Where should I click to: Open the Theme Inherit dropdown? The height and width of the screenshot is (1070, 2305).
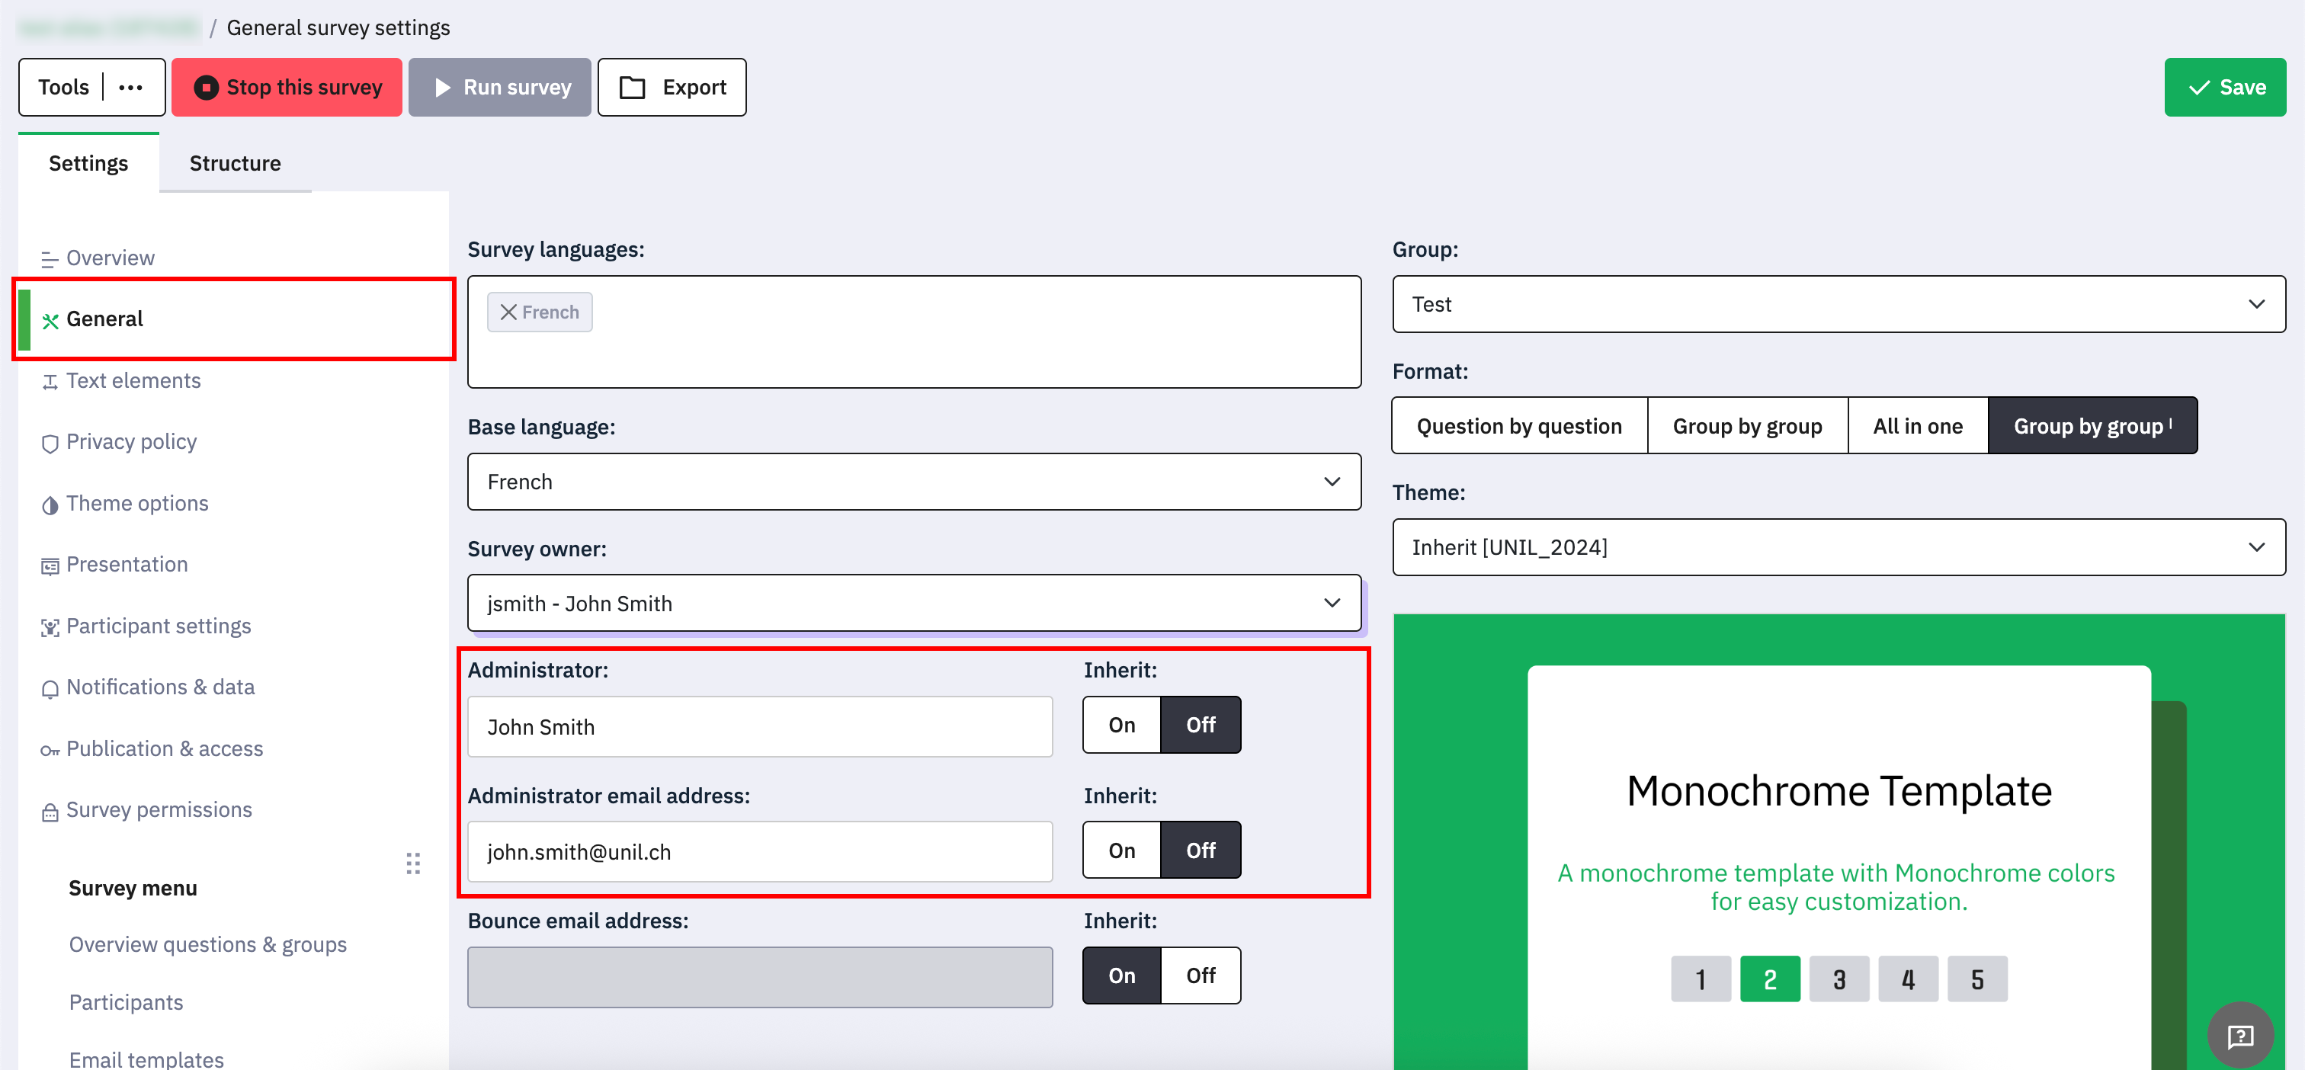click(1838, 547)
